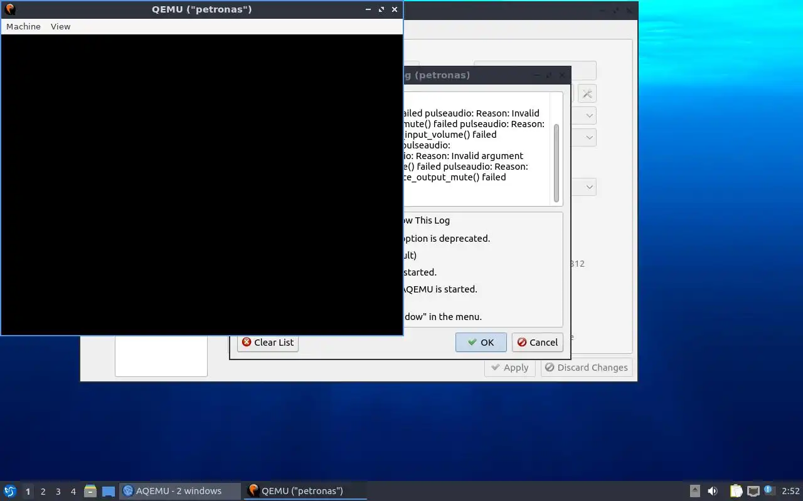803x501 pixels.
Task: Click the red icon on Cancel
Action: 522,342
